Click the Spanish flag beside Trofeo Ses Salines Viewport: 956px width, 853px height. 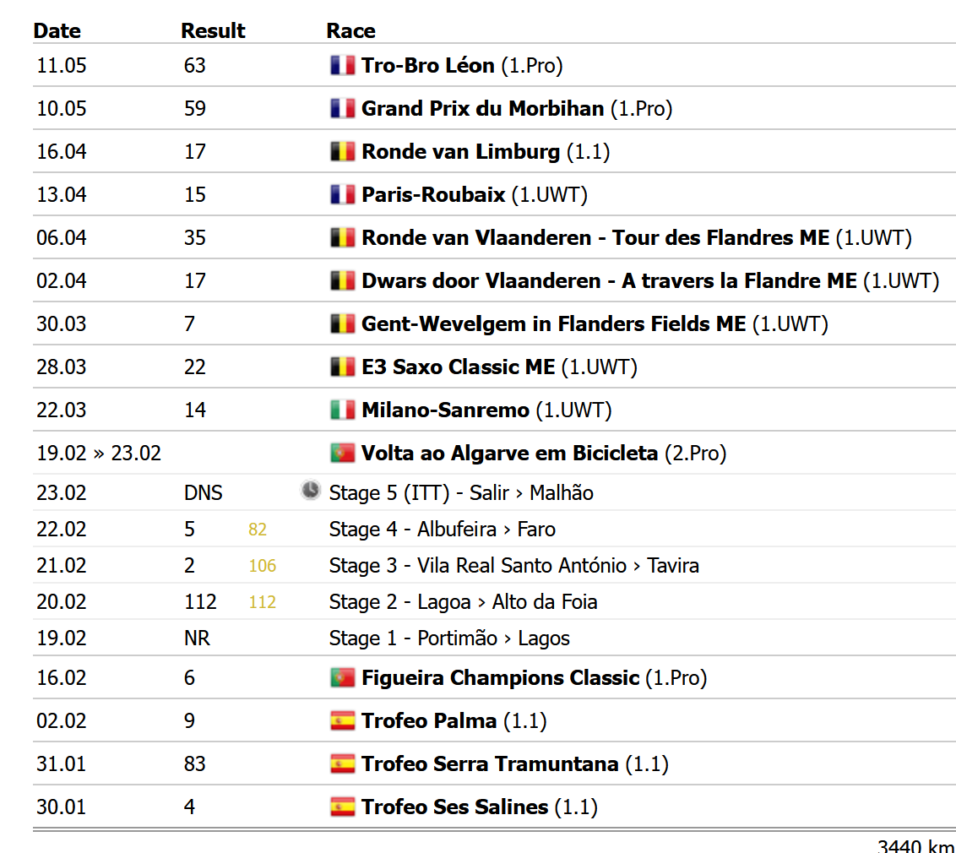342,807
